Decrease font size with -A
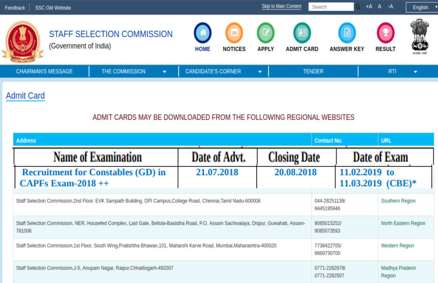The image size is (438, 283). click(x=390, y=7)
